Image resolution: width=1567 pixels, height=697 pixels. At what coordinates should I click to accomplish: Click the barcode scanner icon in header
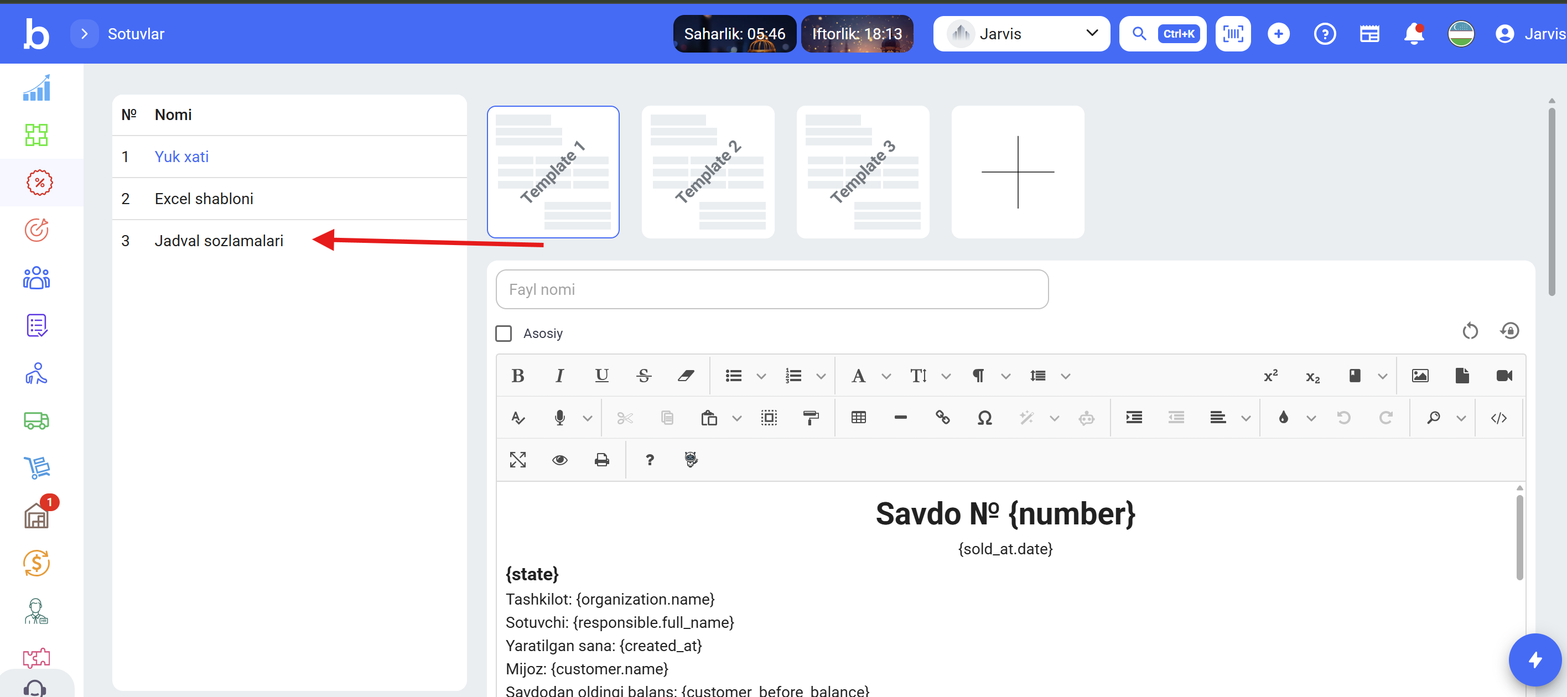click(1232, 34)
